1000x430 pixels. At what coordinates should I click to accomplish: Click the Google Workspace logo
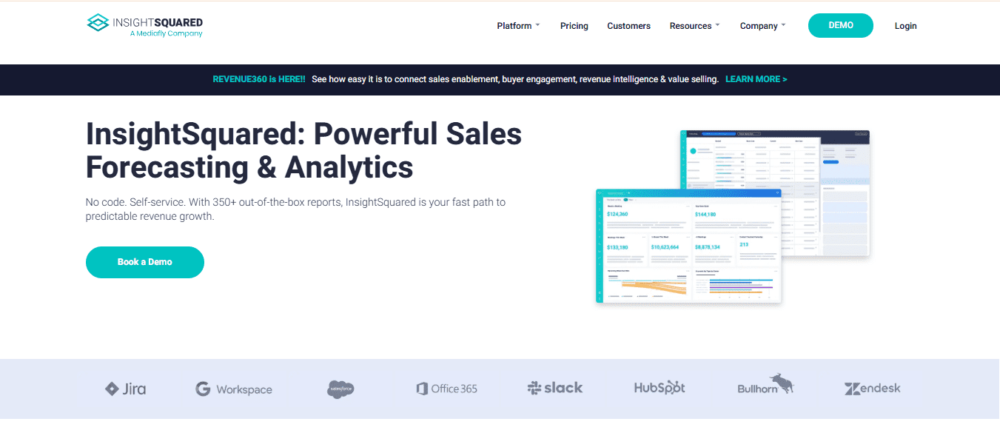(x=233, y=389)
